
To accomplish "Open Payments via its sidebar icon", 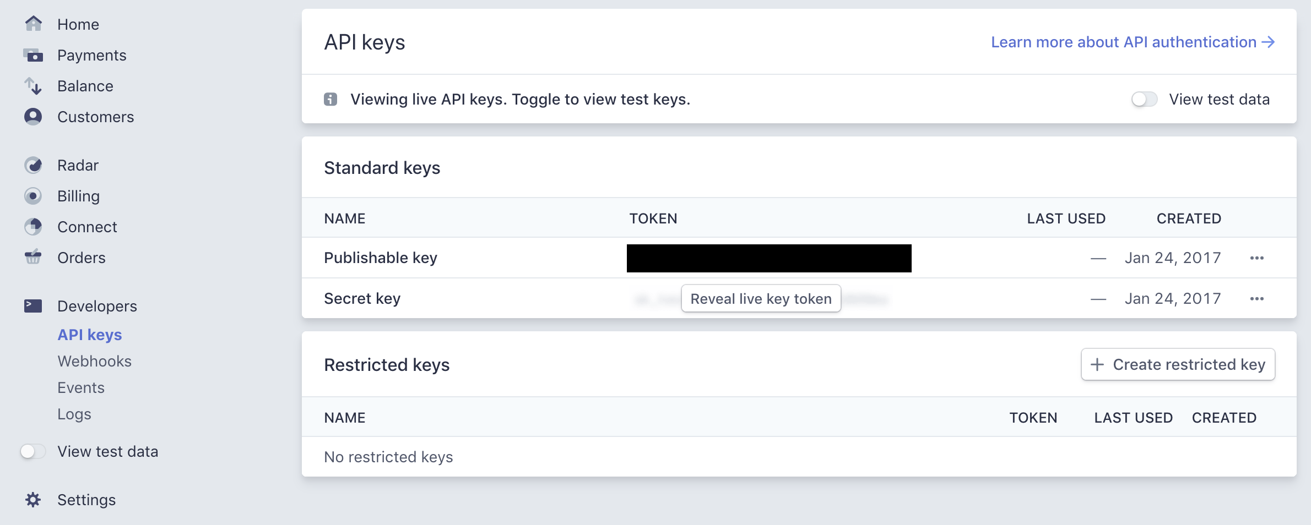I will [33, 55].
